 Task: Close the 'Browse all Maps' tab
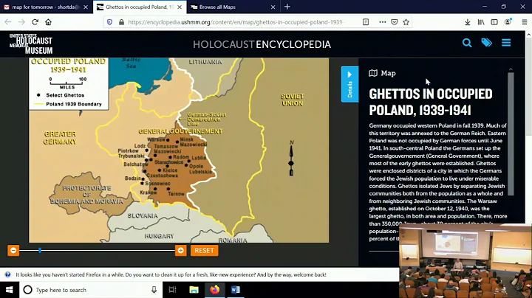pyautogui.click(x=273, y=7)
